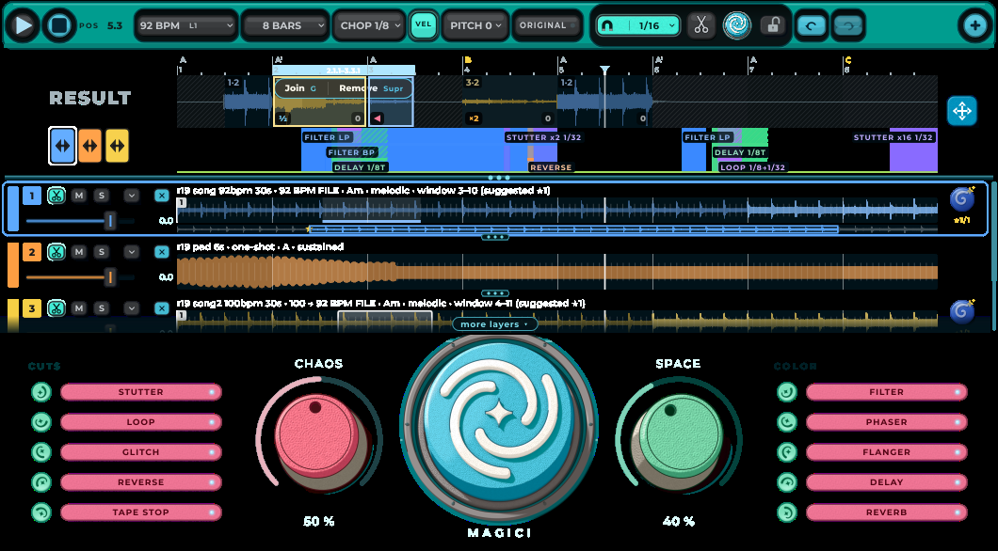998x551 pixels.
Task: Select the orange layer stretch button under RESULT
Action: [x=89, y=146]
